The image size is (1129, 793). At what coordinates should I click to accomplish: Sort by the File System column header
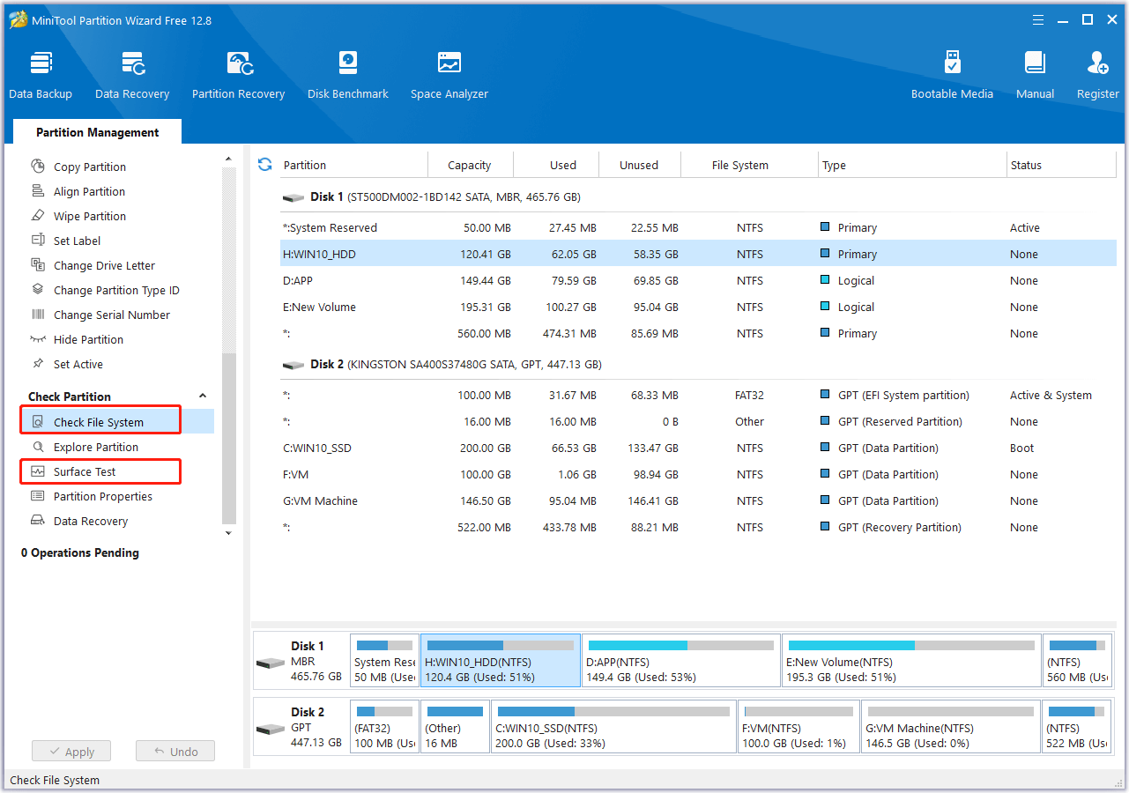coord(740,165)
